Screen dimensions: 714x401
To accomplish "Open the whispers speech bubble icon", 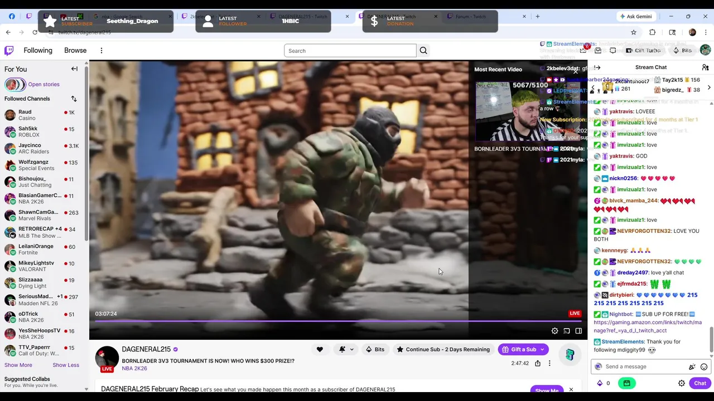I will [612, 50].
